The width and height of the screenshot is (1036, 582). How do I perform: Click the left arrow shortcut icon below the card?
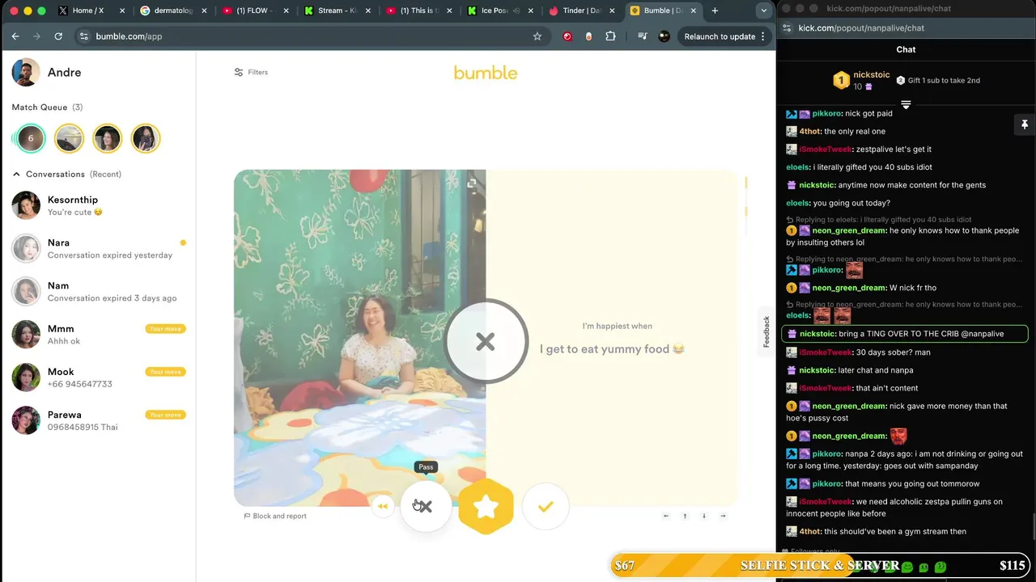coord(666,516)
